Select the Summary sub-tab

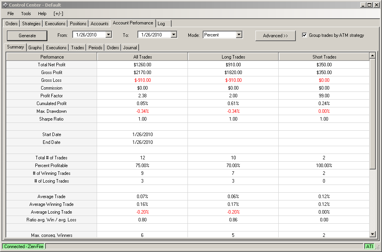(x=16, y=47)
